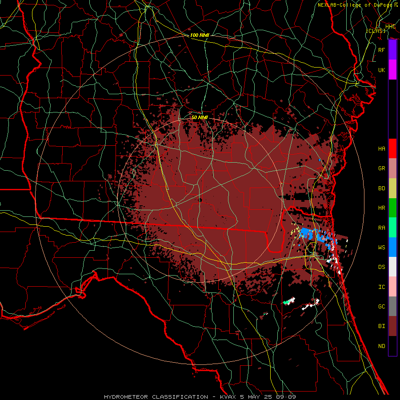
Task: Click the ND legend label
Action: pyautogui.click(x=381, y=346)
